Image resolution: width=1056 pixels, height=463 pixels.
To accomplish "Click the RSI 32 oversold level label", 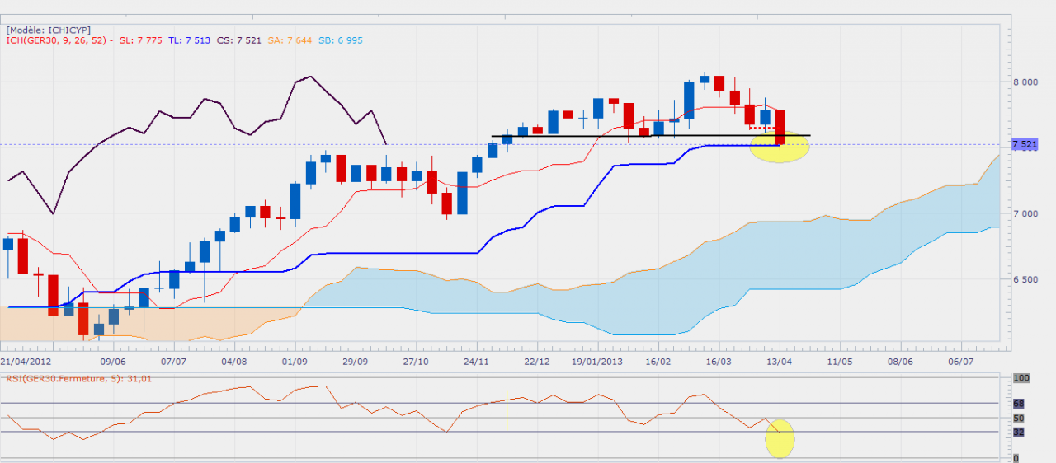I will [x=1018, y=432].
